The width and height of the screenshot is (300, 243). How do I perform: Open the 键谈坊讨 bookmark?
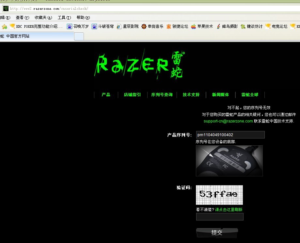255,26
